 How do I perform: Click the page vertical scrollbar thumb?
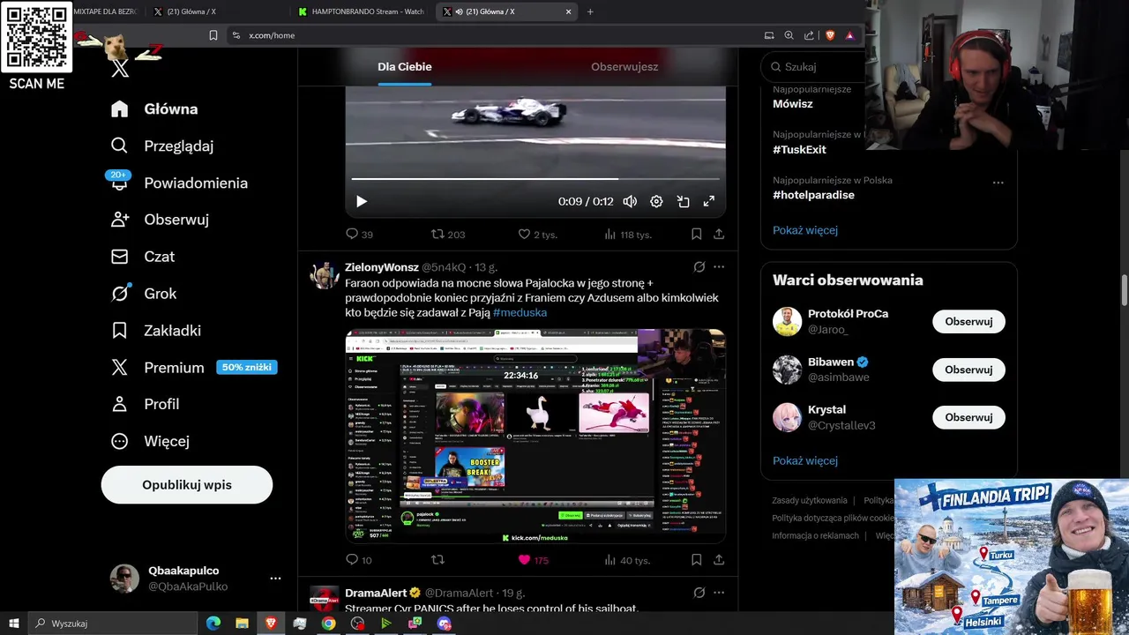[x=1124, y=291]
